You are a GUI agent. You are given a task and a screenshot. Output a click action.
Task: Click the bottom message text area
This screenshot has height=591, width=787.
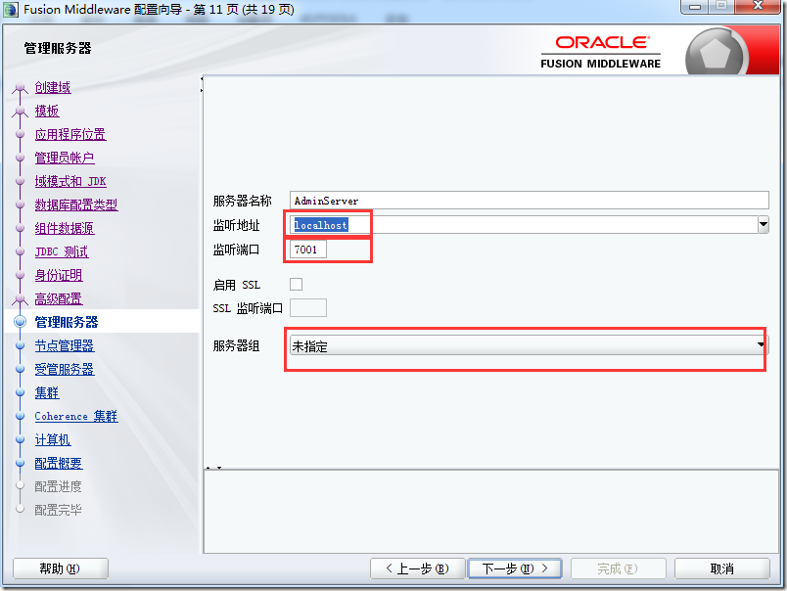pyautogui.click(x=490, y=511)
